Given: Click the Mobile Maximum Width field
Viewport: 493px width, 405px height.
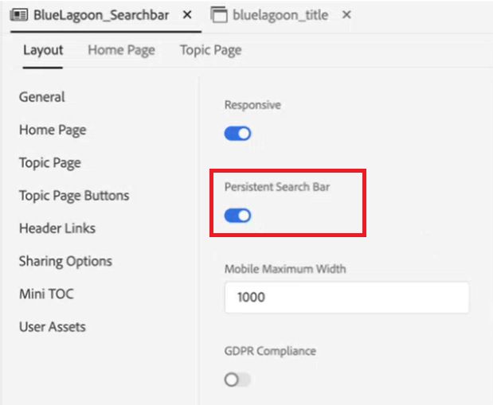Looking at the screenshot, I should [346, 298].
